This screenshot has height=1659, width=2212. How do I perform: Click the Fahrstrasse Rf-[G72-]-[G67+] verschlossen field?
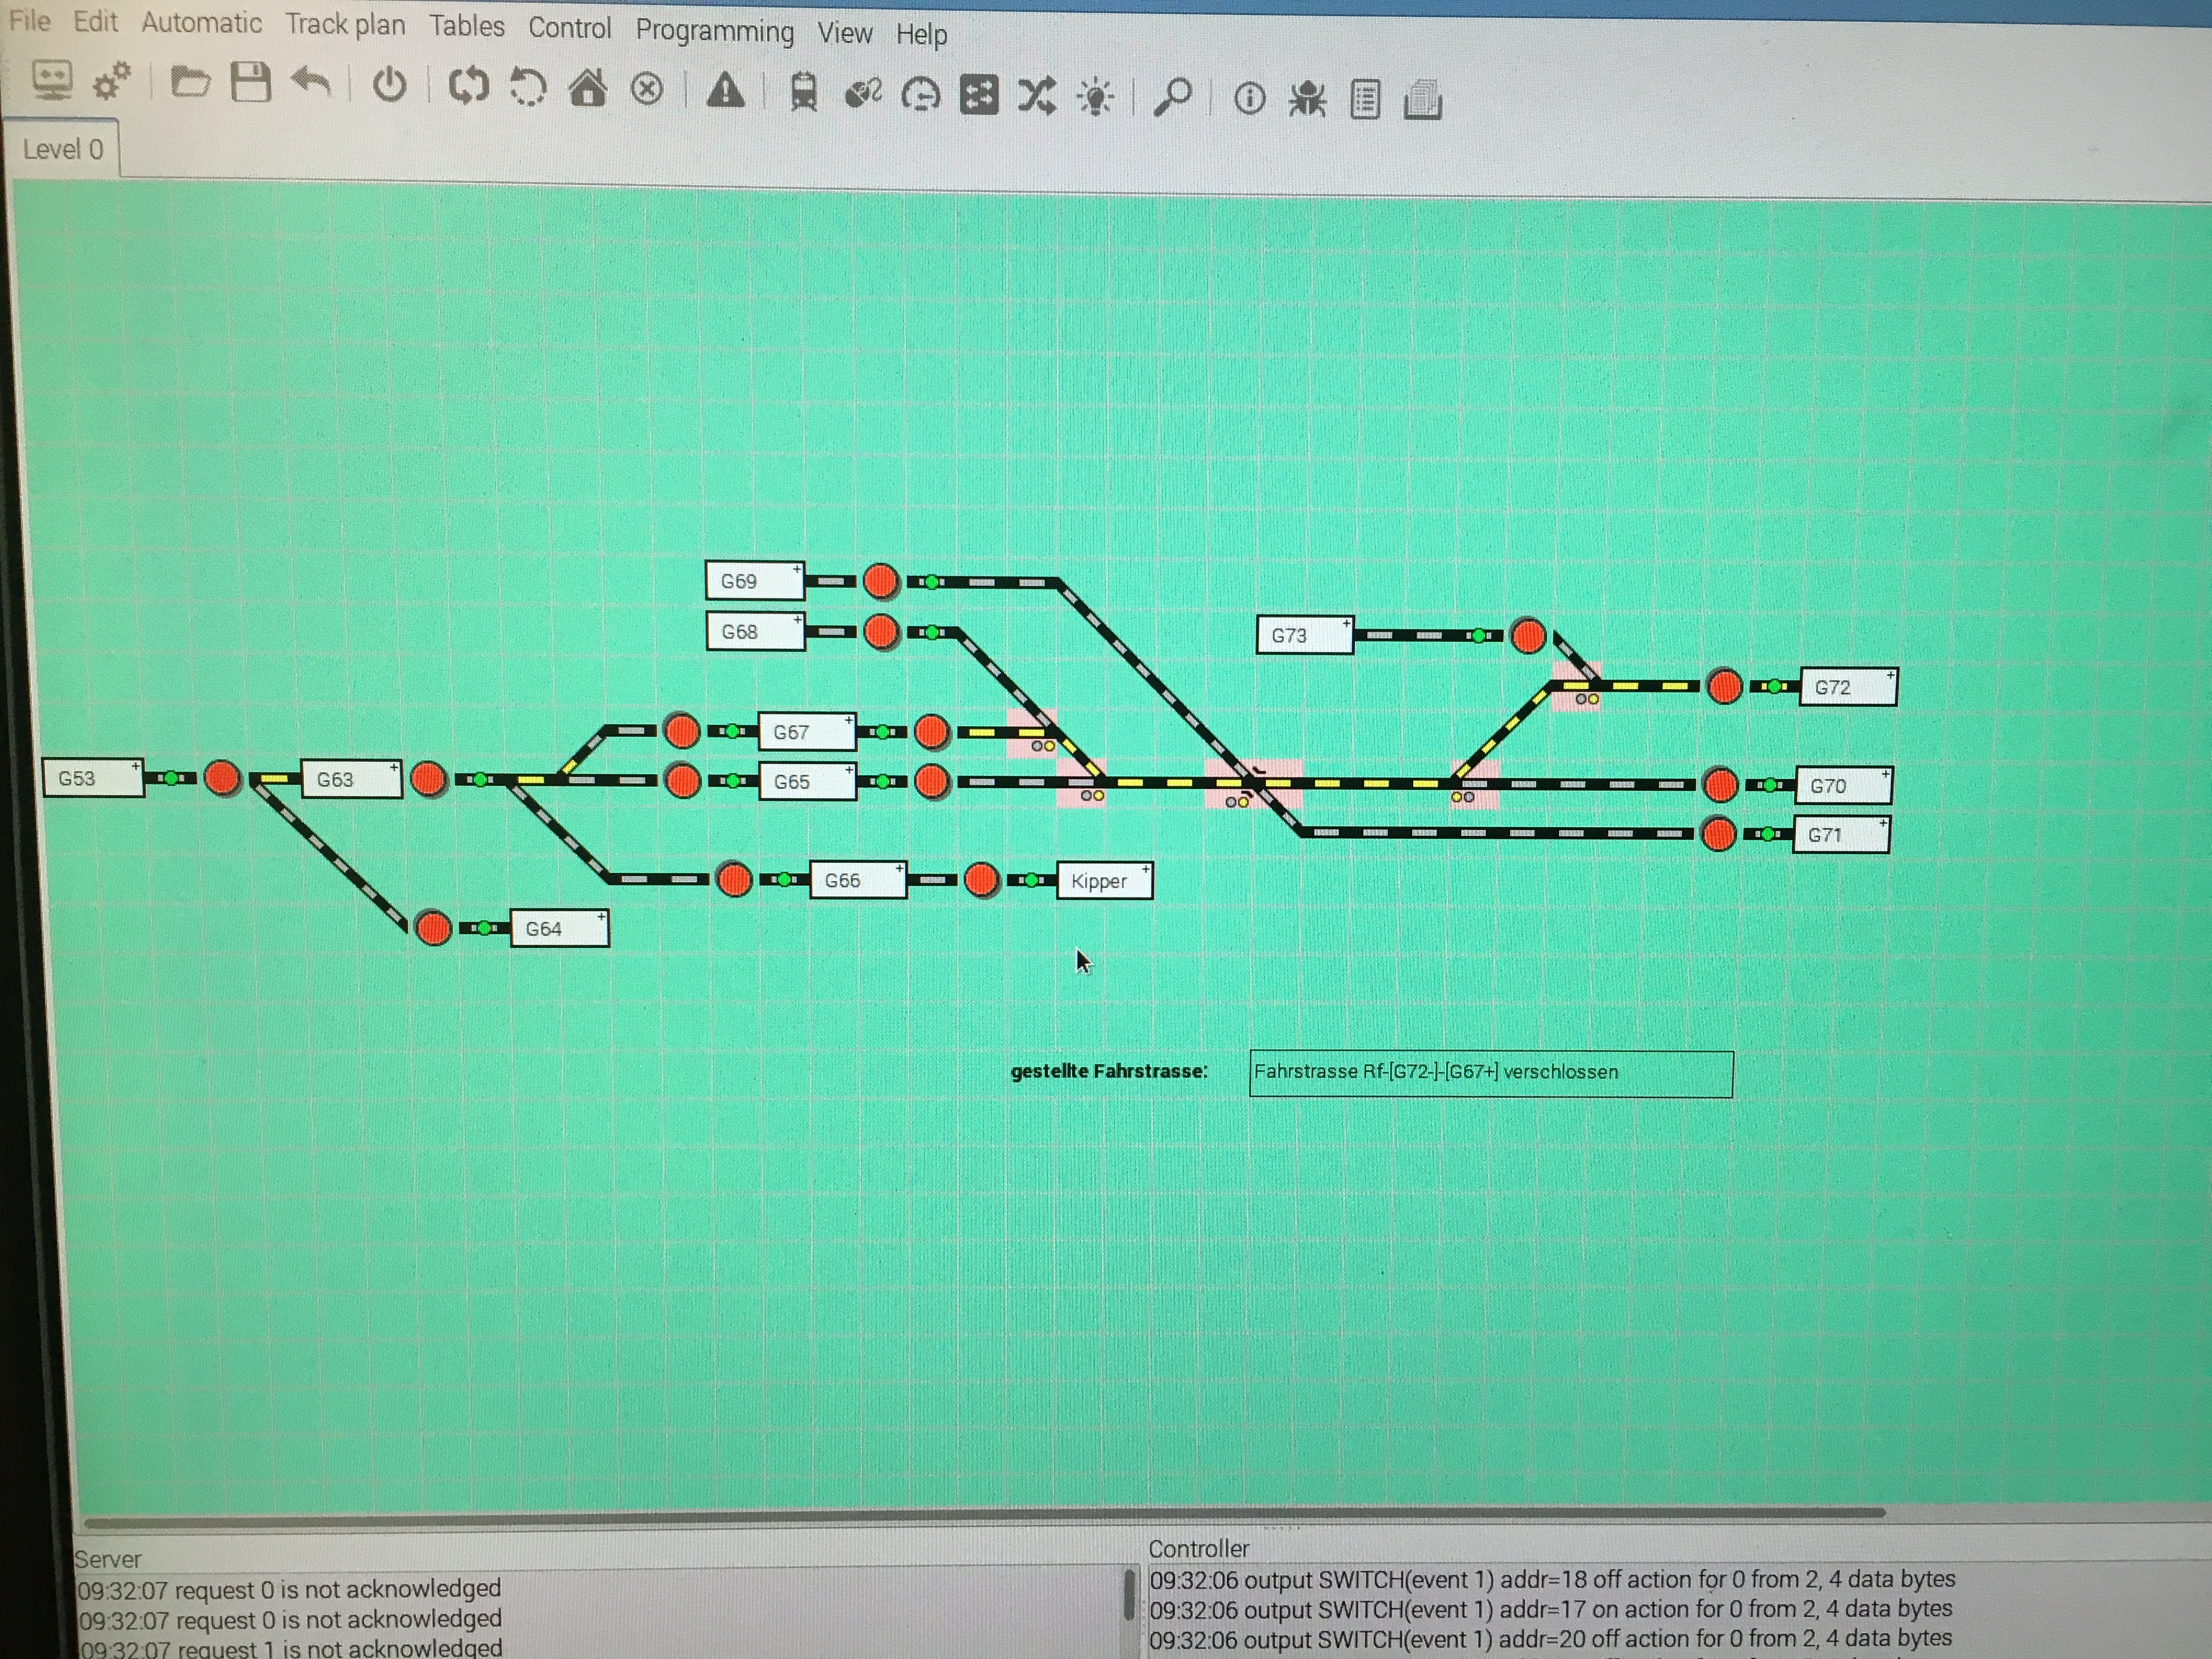click(1491, 1073)
